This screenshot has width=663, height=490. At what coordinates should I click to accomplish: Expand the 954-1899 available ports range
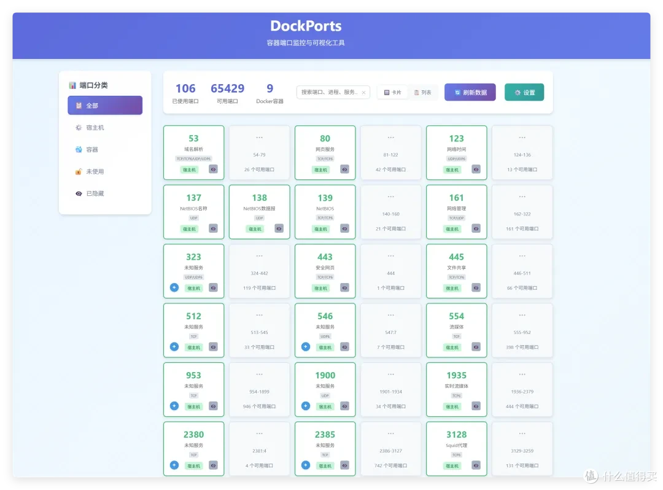point(259,389)
